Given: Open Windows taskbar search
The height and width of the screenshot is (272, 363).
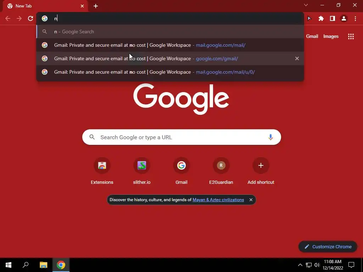Looking at the screenshot, I should pos(26,265).
